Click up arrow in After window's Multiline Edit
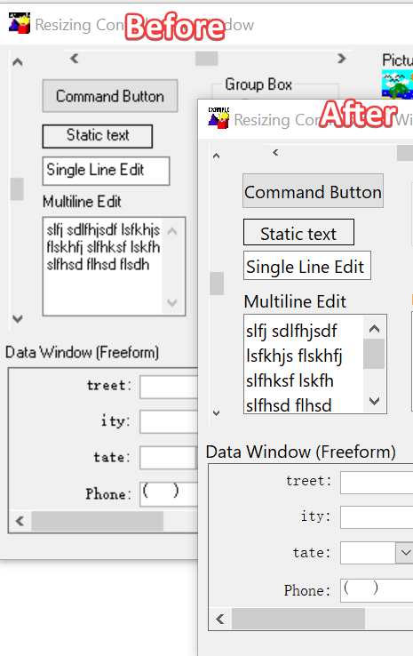This screenshot has width=413, height=656. coord(375,329)
